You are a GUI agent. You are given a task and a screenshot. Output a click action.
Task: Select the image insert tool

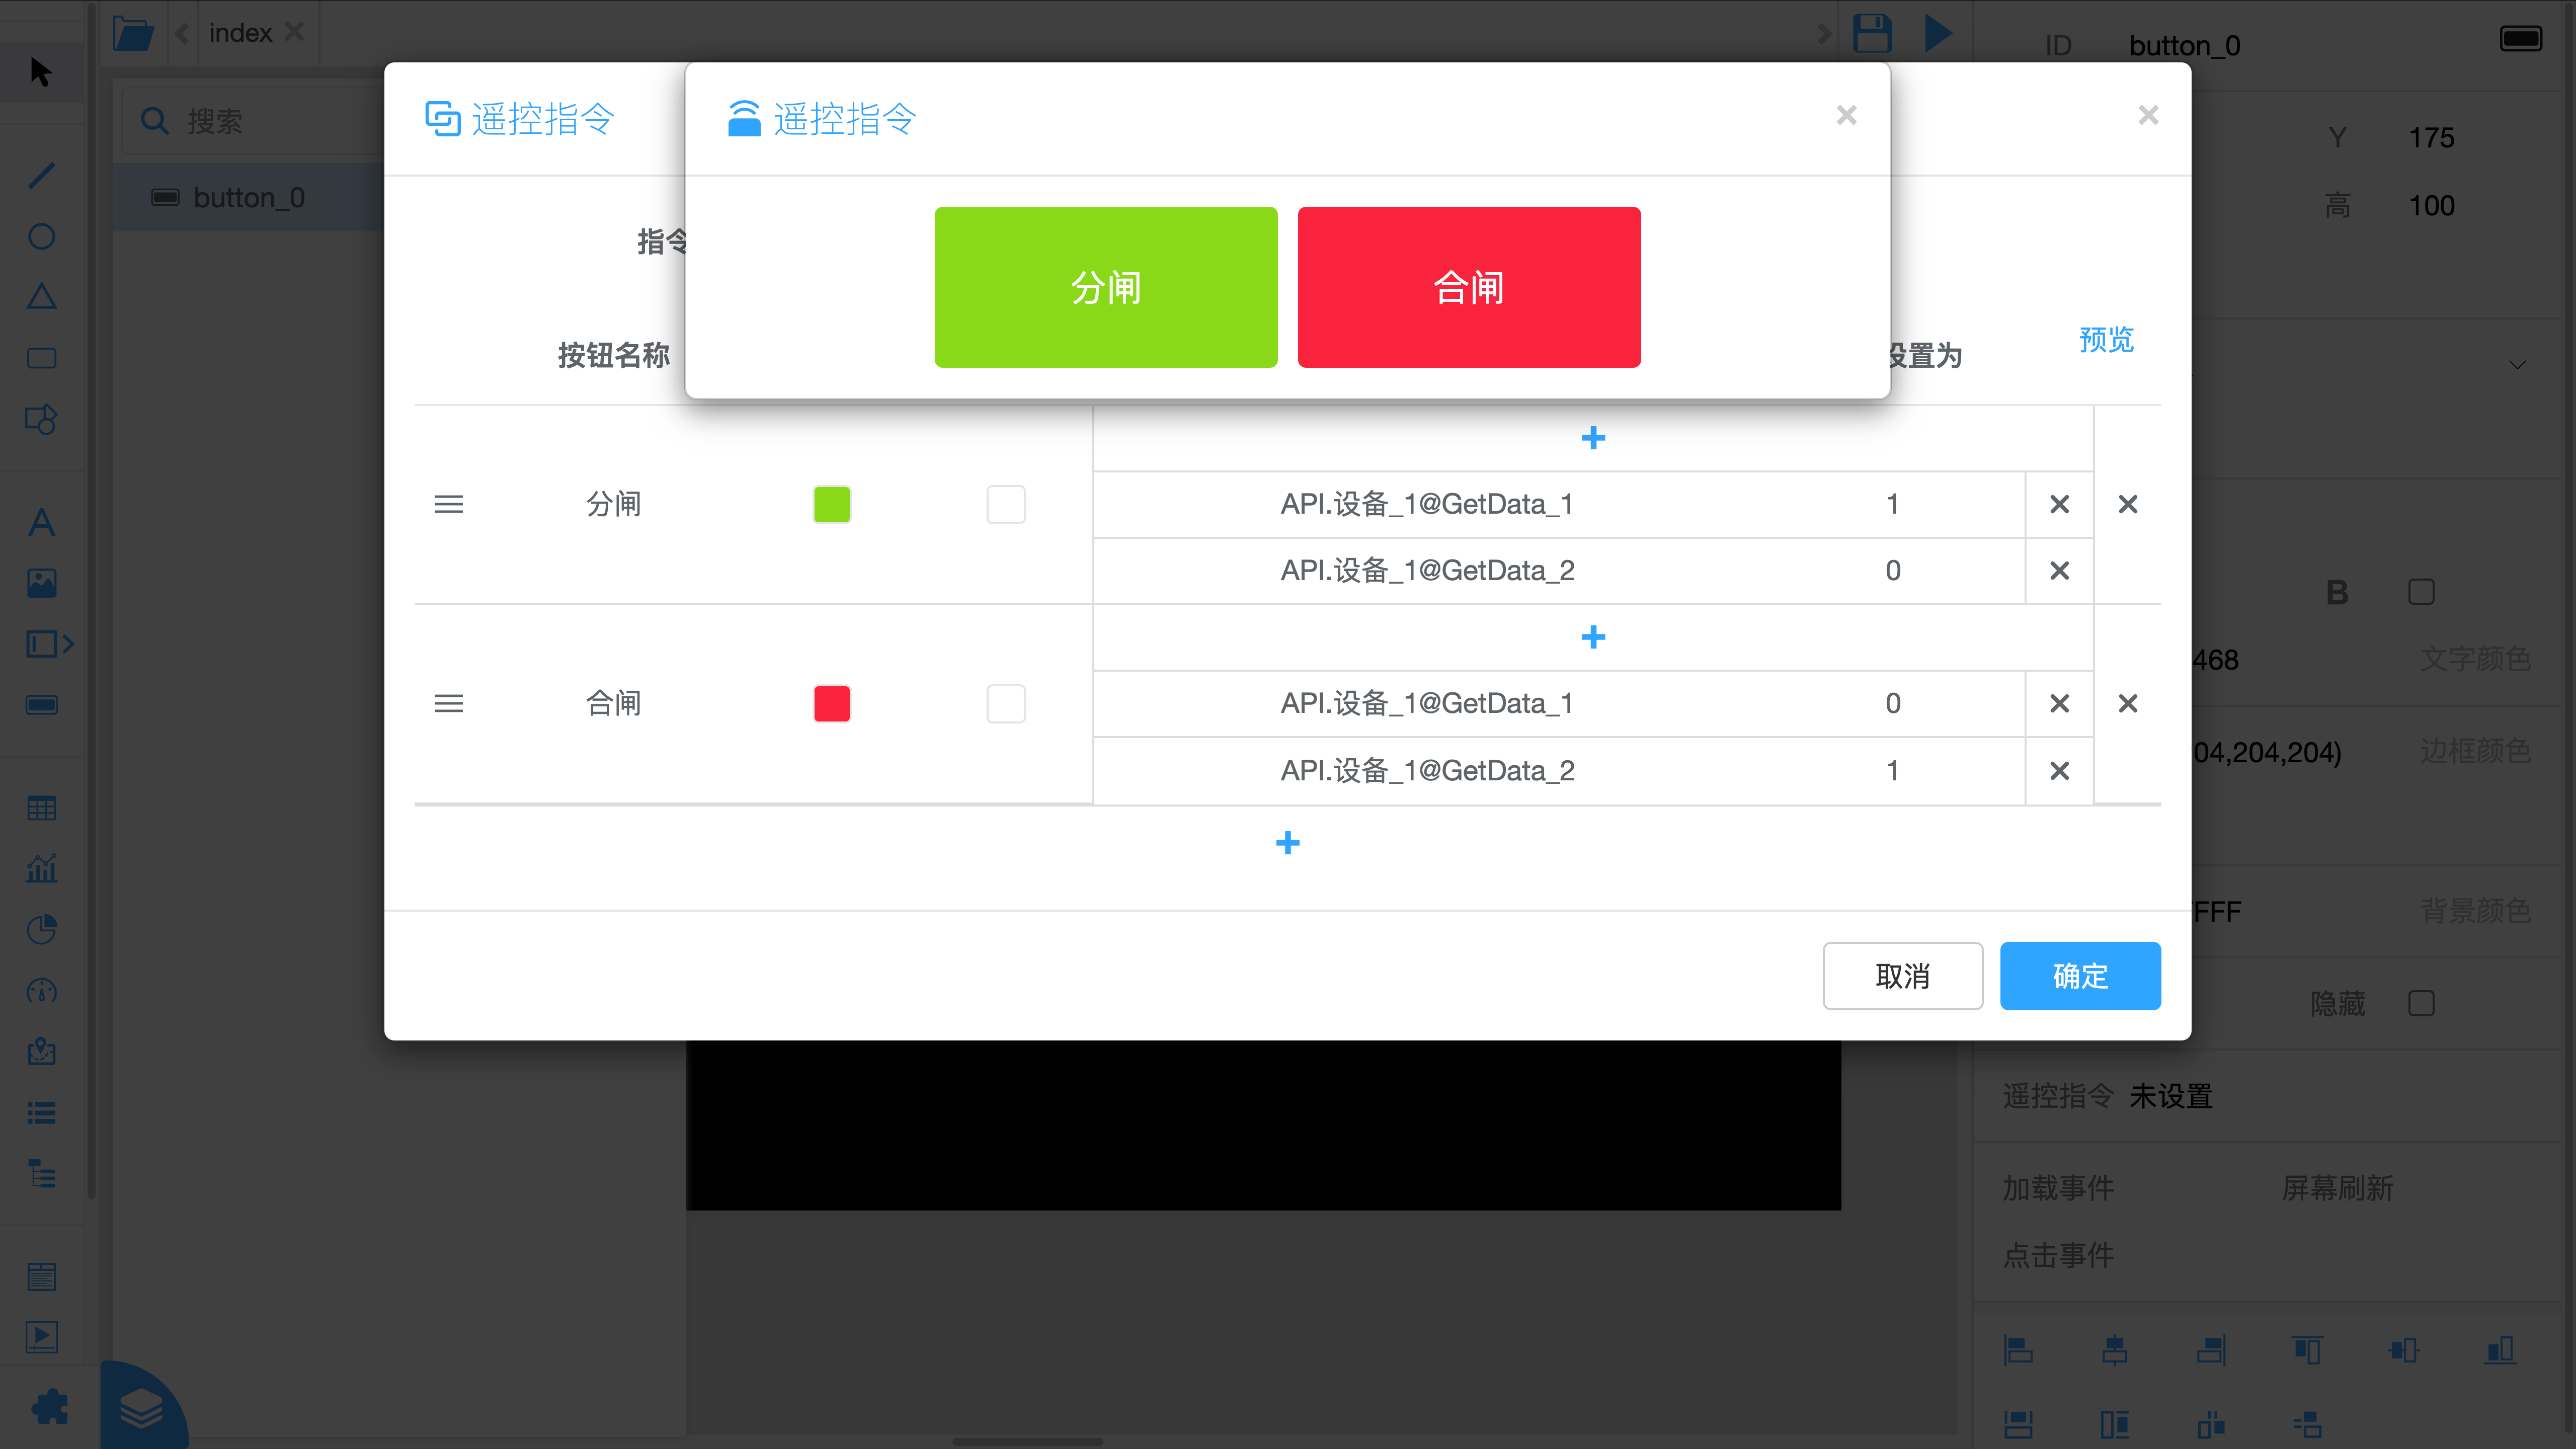[41, 583]
